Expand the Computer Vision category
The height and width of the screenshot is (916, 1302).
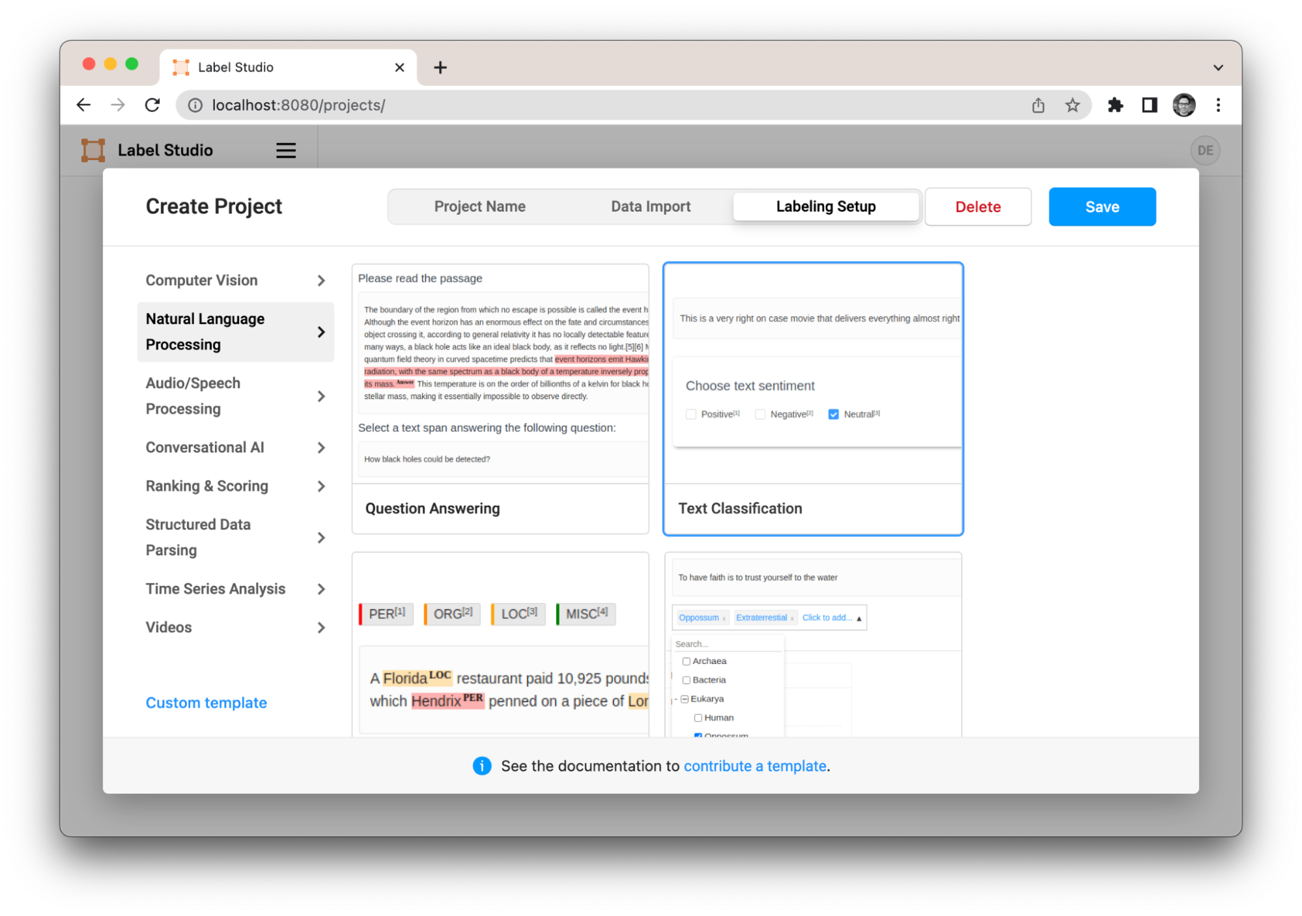click(x=235, y=281)
